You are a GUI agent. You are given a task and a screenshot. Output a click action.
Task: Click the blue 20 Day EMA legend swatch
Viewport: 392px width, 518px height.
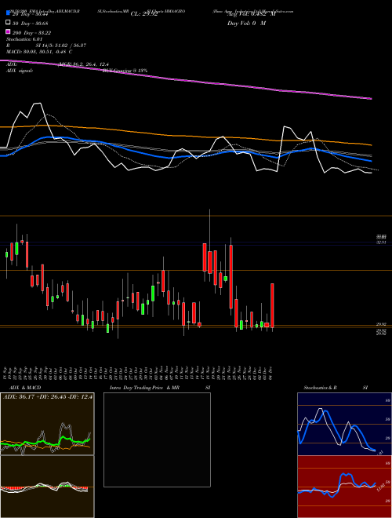[x=8, y=13]
